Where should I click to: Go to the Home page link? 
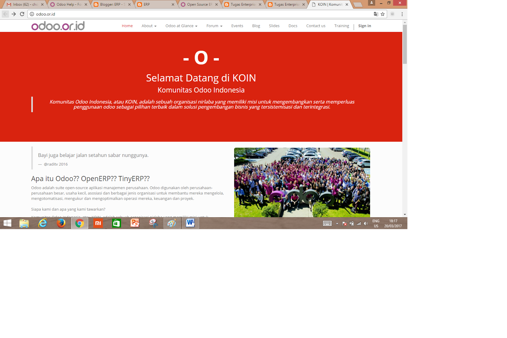click(127, 26)
